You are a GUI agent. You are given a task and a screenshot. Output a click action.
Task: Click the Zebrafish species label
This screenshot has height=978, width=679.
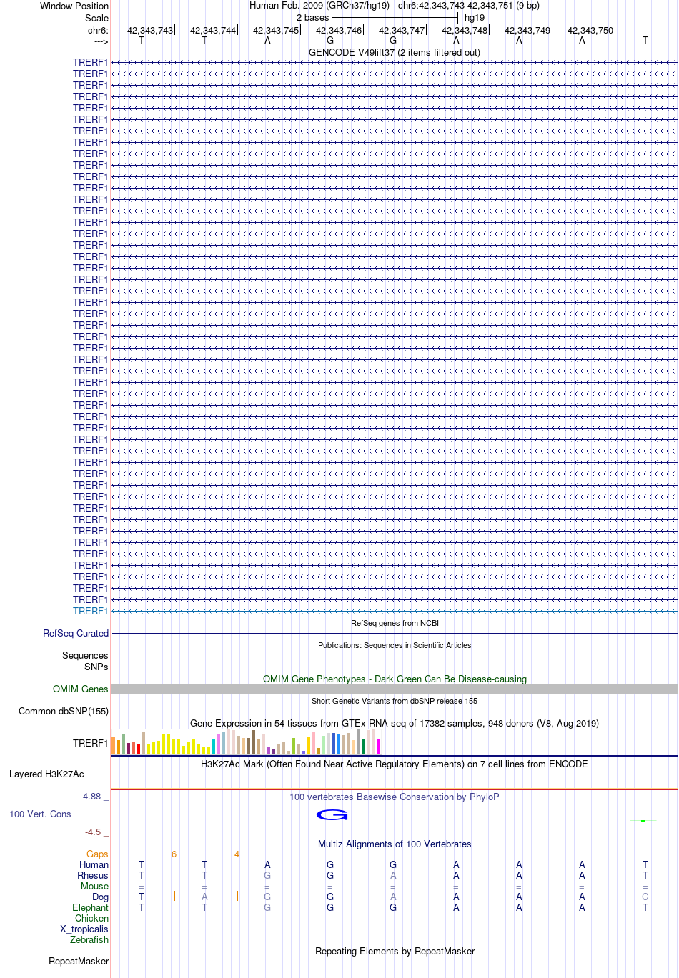[x=89, y=940]
